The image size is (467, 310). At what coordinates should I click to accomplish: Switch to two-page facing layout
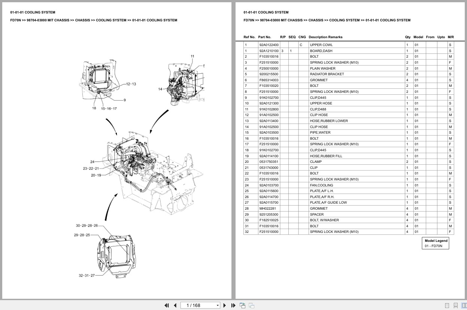(464, 306)
